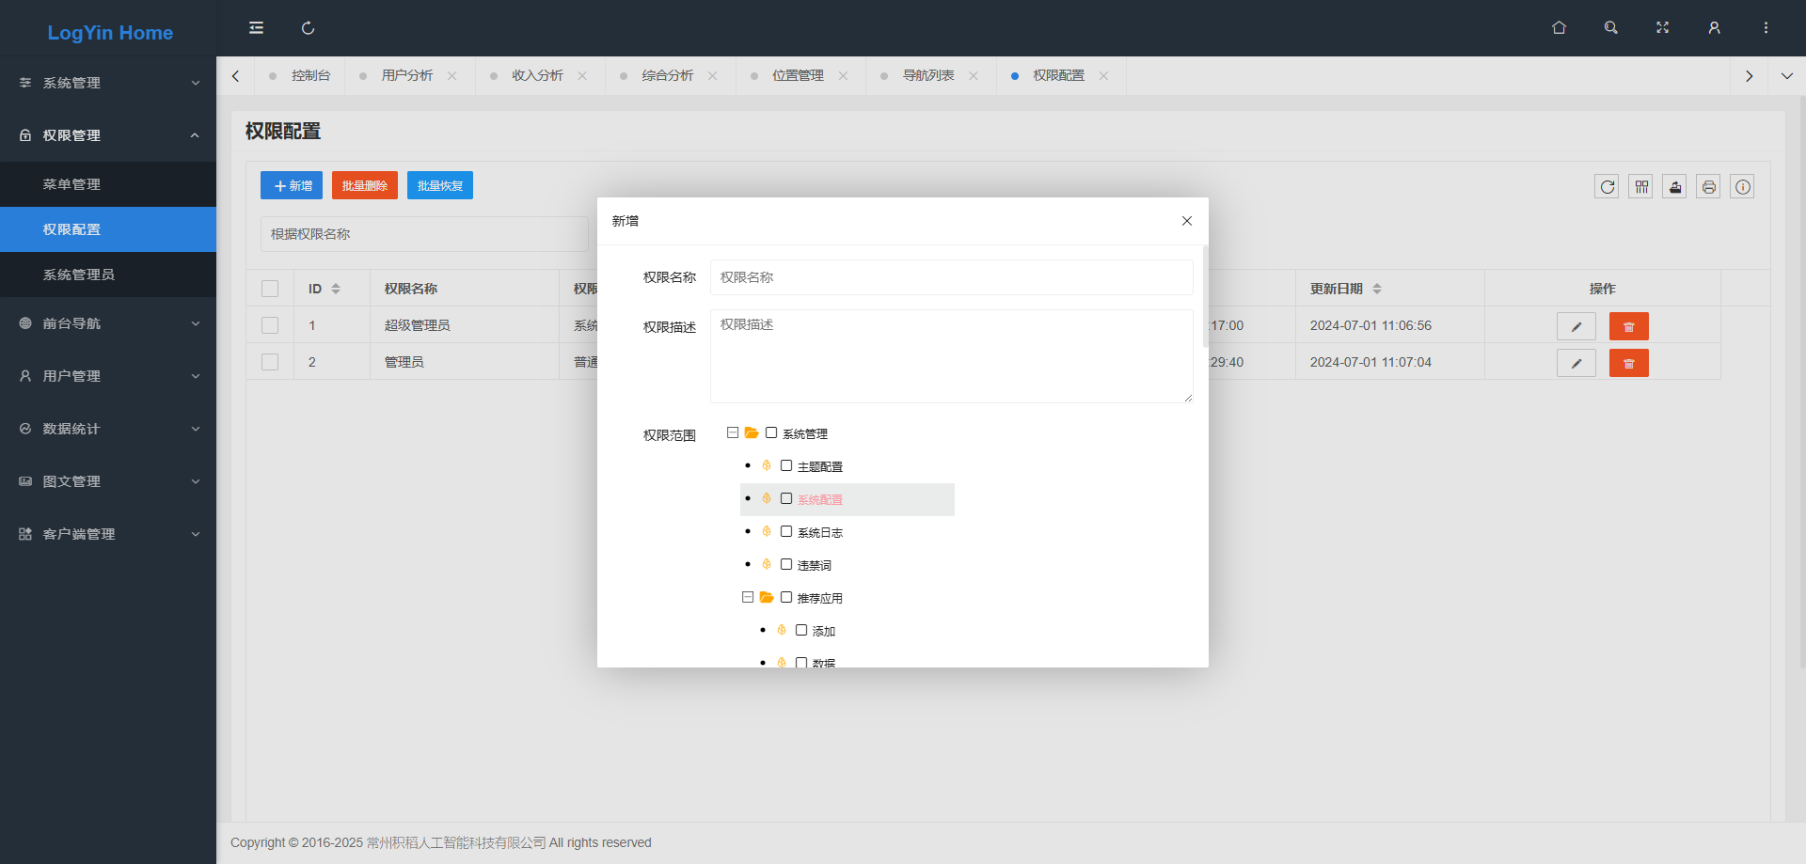Expand the 图文管理 sidebar menu
Image resolution: width=1806 pixels, height=864 pixels.
(x=108, y=481)
